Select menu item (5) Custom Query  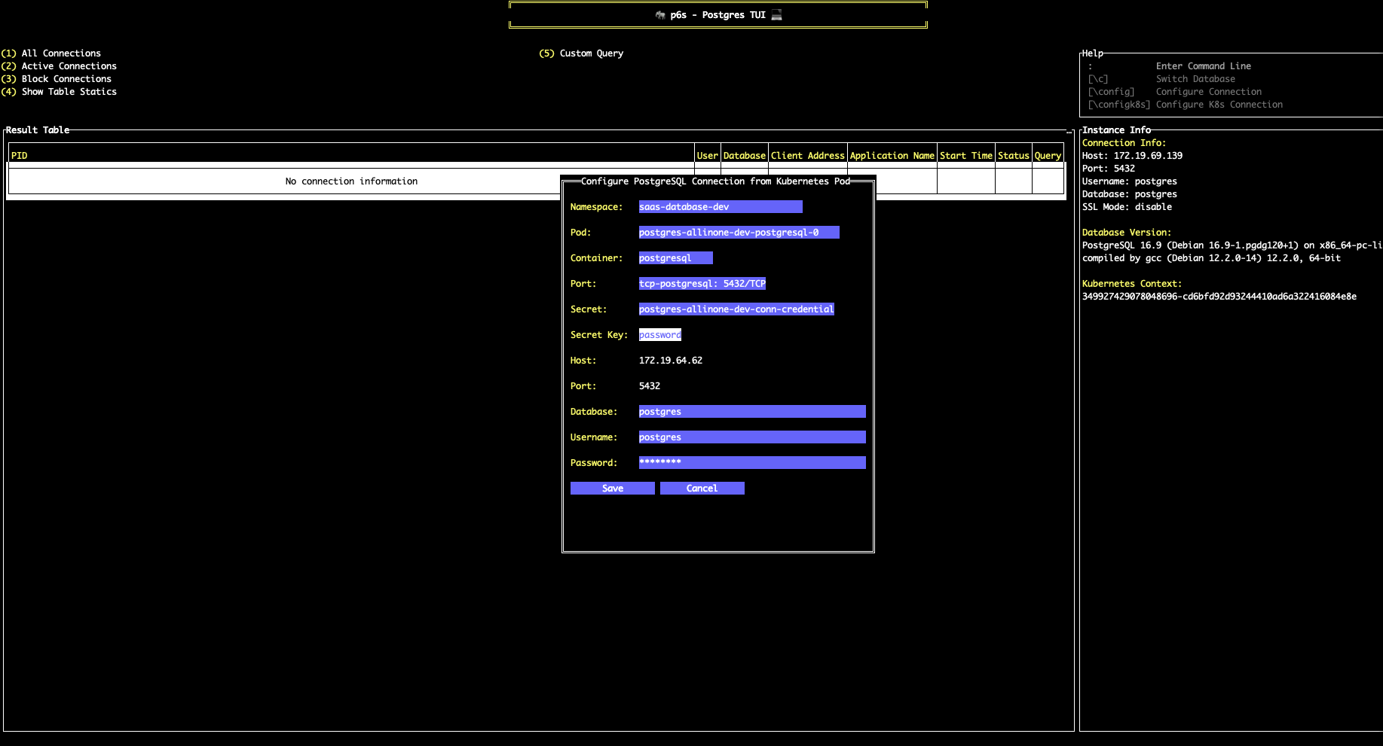pyautogui.click(x=581, y=53)
